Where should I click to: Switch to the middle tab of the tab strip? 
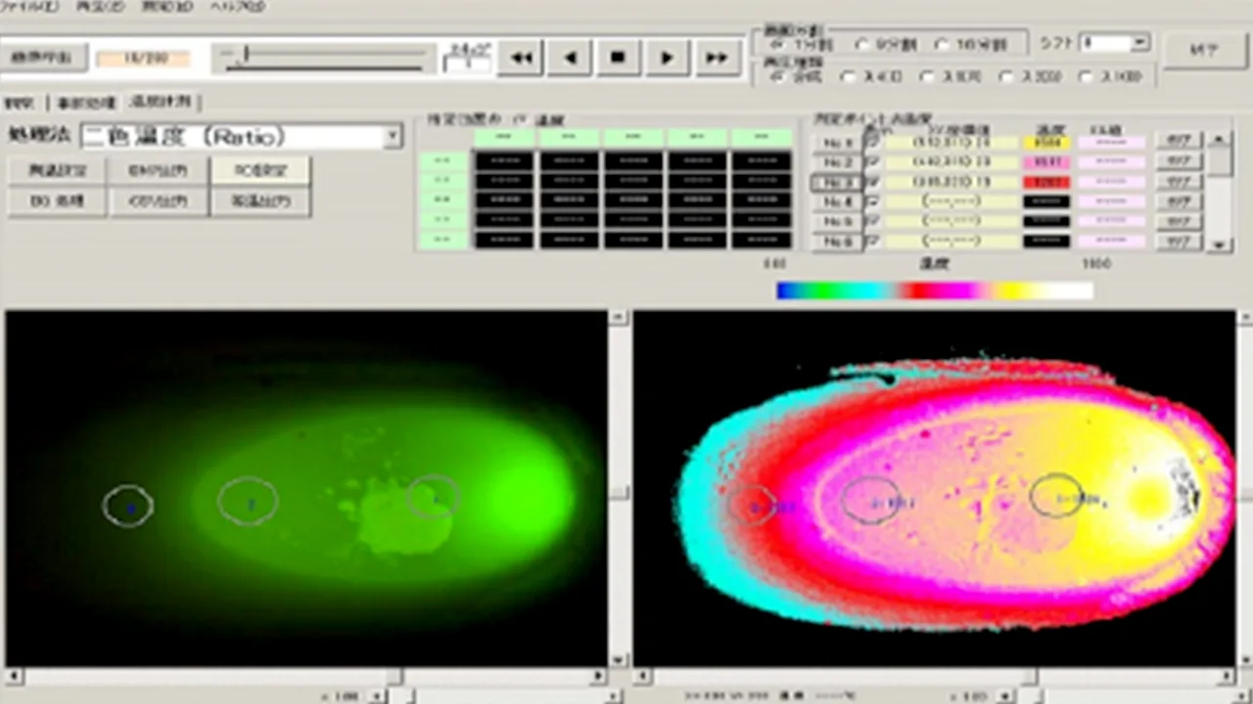[x=85, y=103]
